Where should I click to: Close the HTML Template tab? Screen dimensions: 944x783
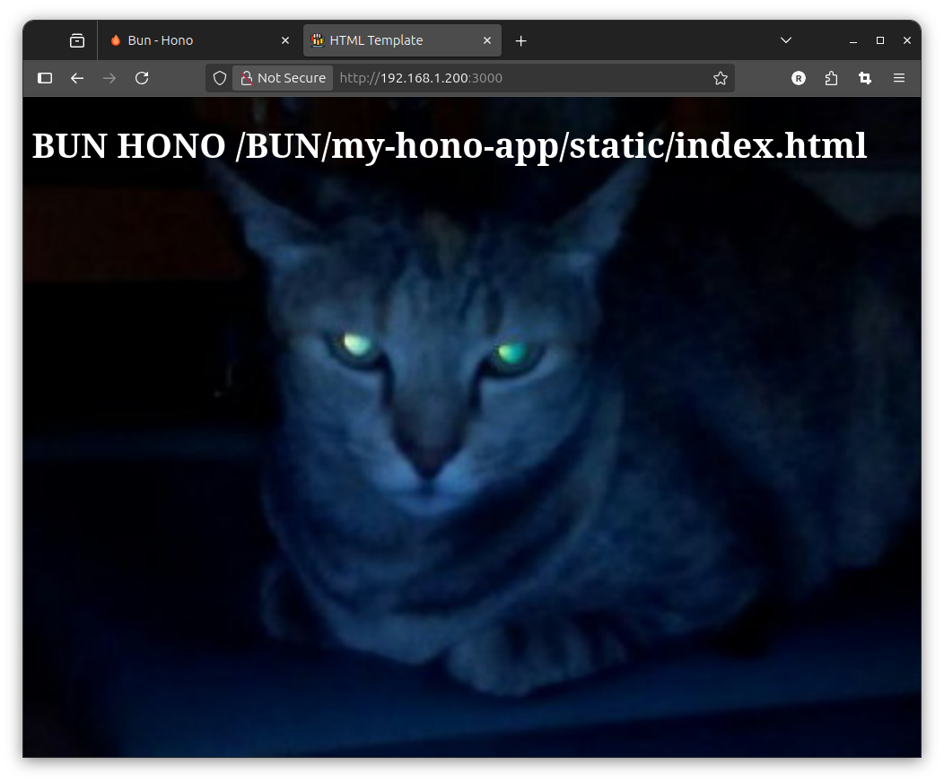[x=487, y=40]
